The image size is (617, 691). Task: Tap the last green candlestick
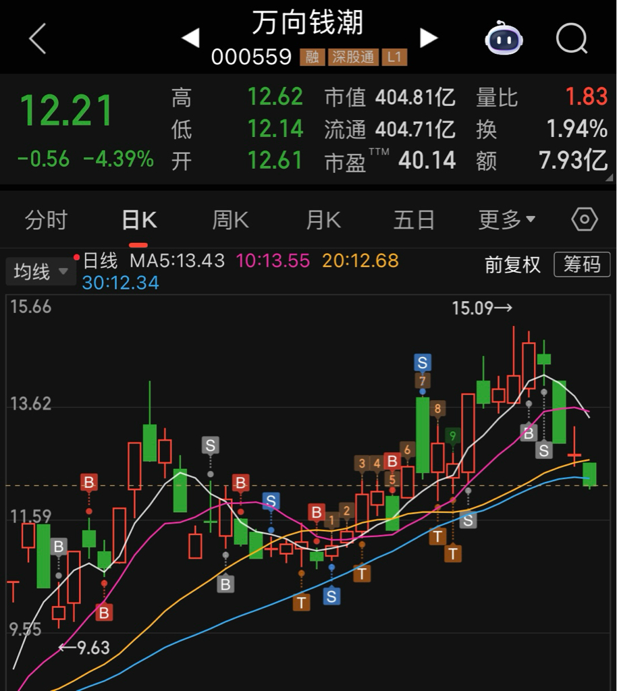[x=590, y=474]
